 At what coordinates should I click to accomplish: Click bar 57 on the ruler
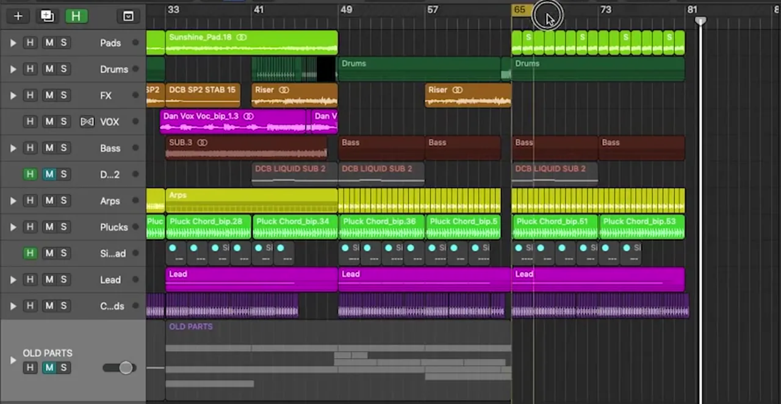point(433,10)
